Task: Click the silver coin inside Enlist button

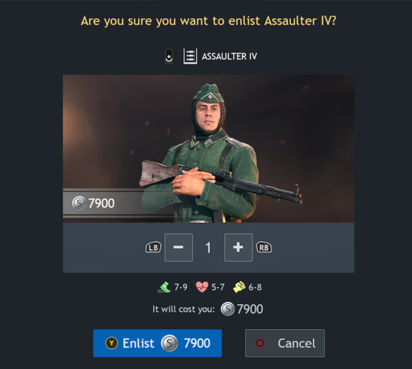Action: 169,343
